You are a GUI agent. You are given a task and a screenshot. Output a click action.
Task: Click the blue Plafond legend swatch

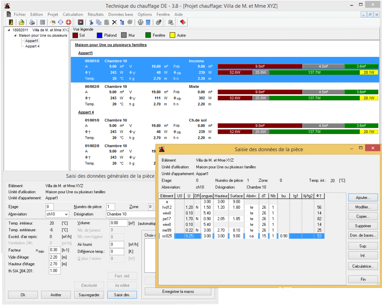coord(100,35)
